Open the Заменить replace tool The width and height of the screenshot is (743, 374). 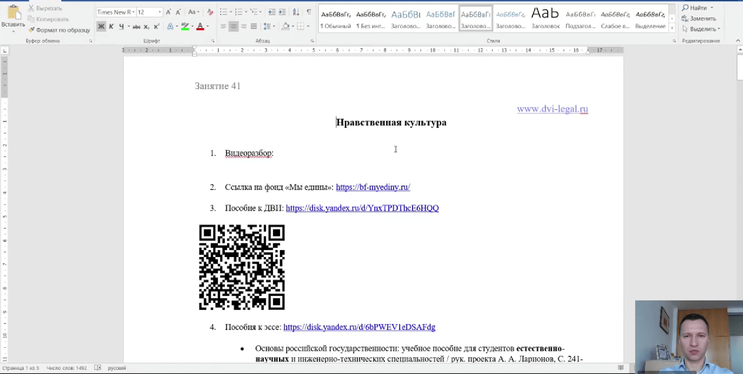coord(699,18)
